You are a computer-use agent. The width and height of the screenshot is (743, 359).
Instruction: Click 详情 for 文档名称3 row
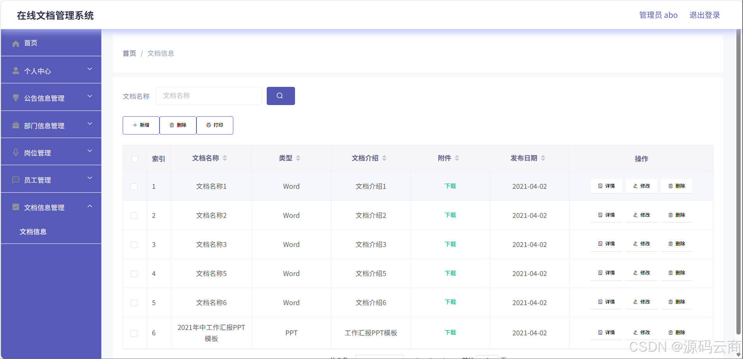(606, 244)
